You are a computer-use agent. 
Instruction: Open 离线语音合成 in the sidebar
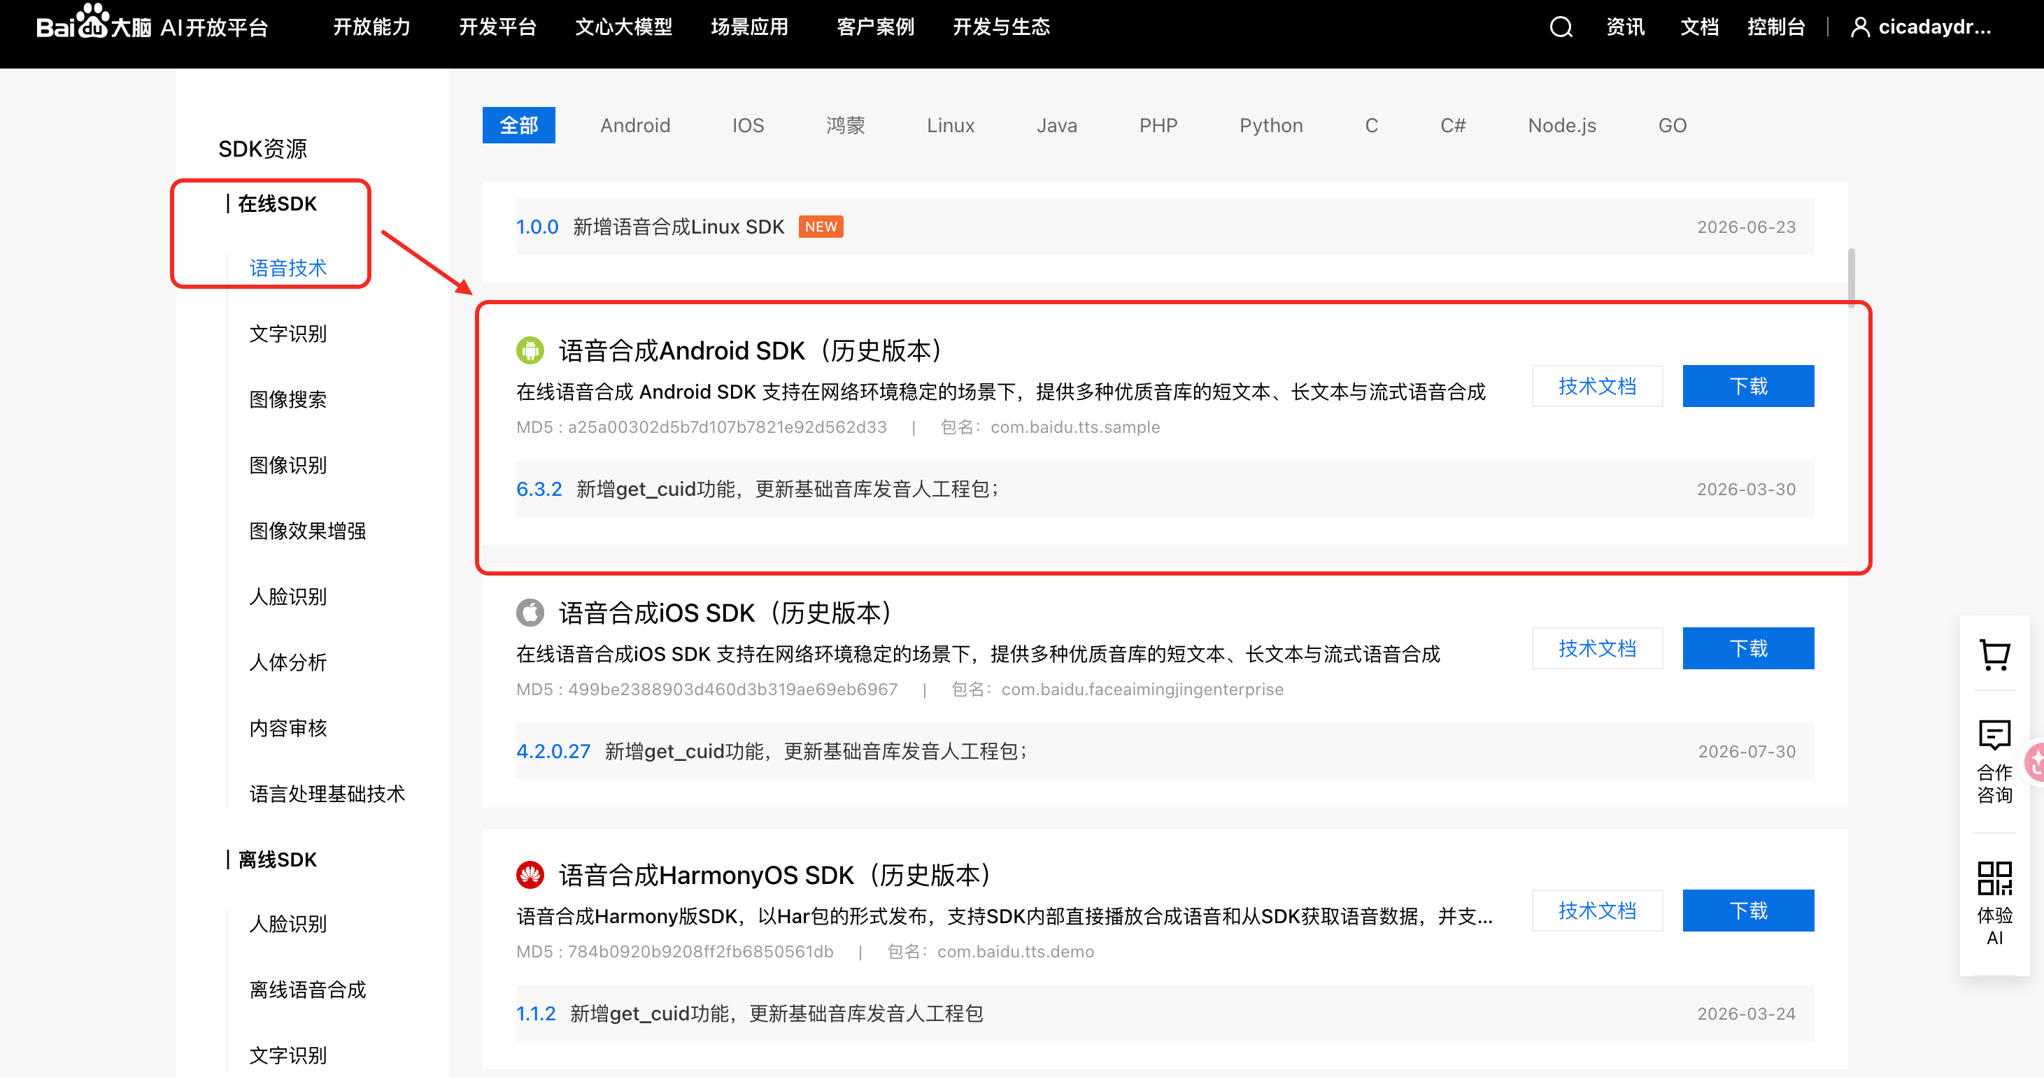(x=308, y=990)
